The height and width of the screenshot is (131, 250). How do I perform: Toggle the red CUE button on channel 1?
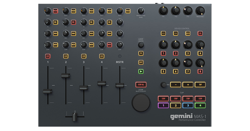coord(48,56)
